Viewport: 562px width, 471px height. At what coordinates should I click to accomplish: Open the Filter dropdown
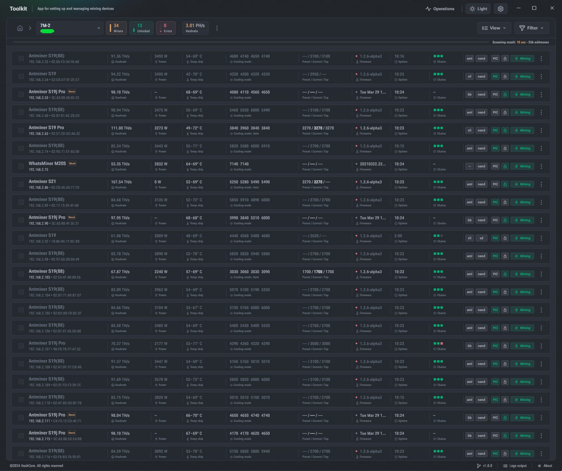[531, 28]
